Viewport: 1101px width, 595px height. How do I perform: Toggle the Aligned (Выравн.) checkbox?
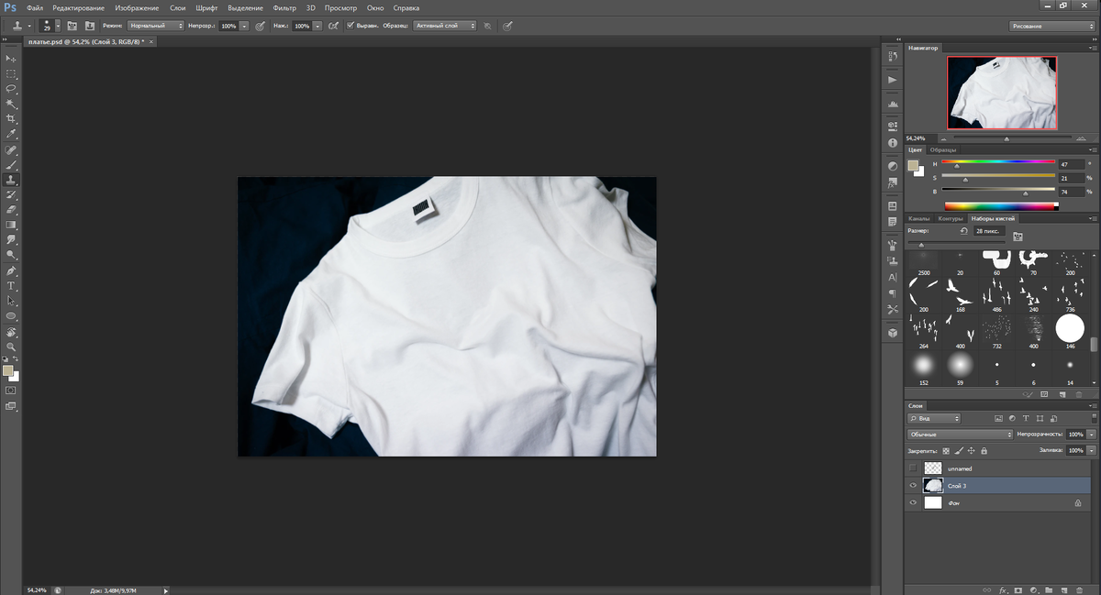point(350,26)
